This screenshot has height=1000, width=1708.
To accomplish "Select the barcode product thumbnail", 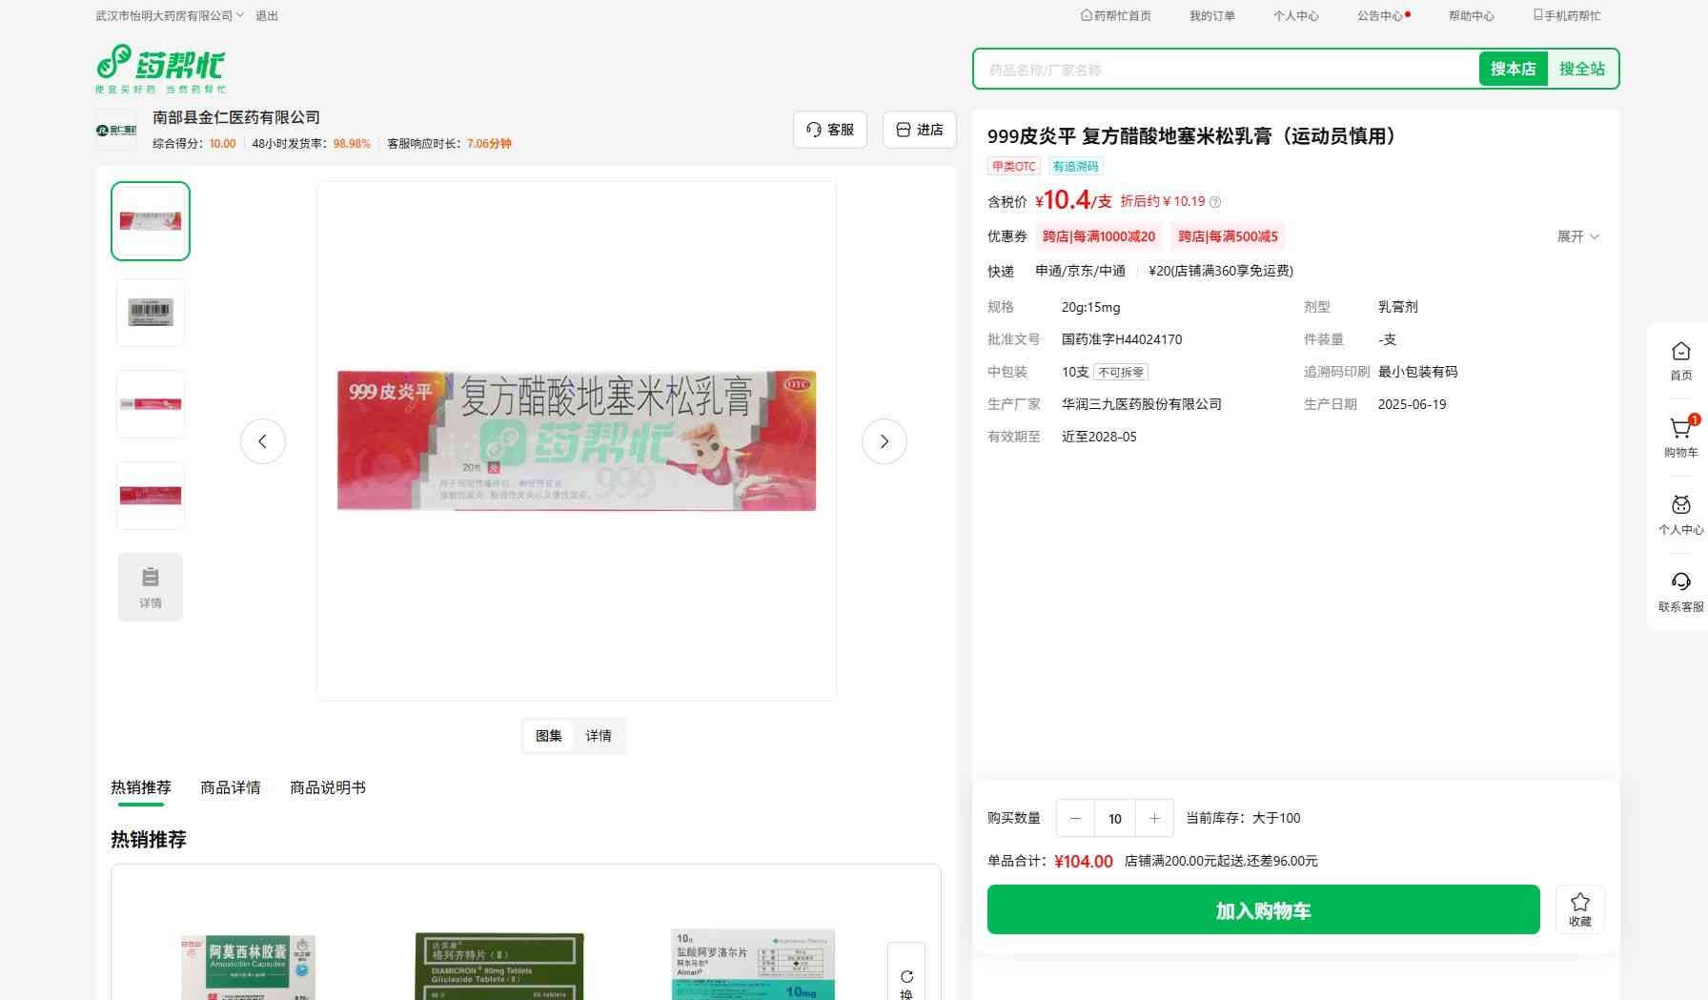I will pos(151,313).
